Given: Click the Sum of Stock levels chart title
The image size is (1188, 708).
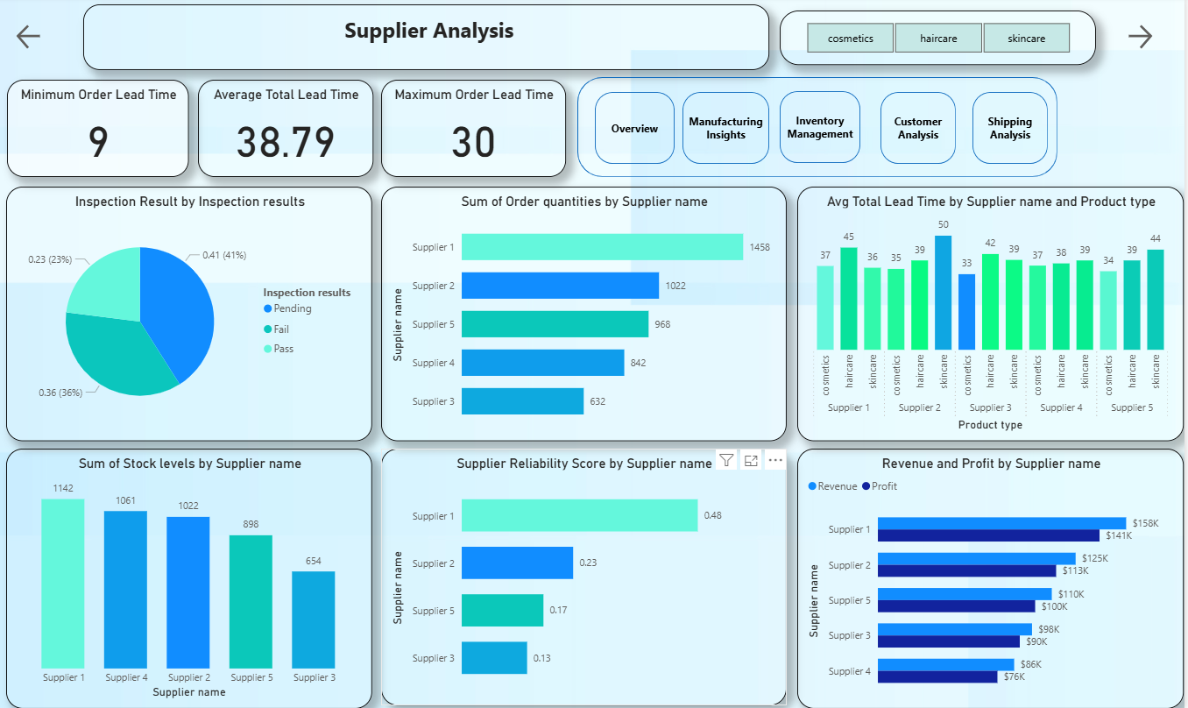Looking at the screenshot, I should coord(188,464).
